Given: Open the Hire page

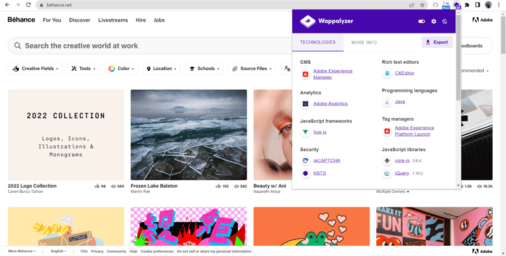Looking at the screenshot, I should click(140, 20).
